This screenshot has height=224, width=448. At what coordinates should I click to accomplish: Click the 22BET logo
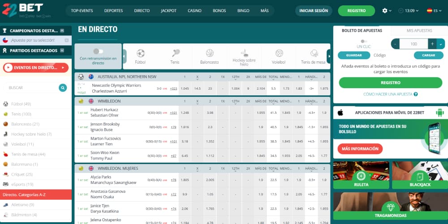click(x=22, y=10)
